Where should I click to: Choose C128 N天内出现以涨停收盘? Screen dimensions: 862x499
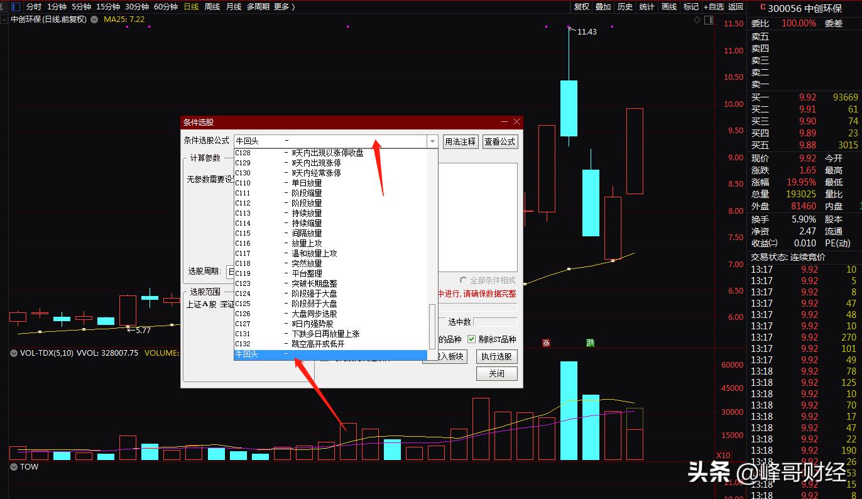pyautogui.click(x=330, y=153)
